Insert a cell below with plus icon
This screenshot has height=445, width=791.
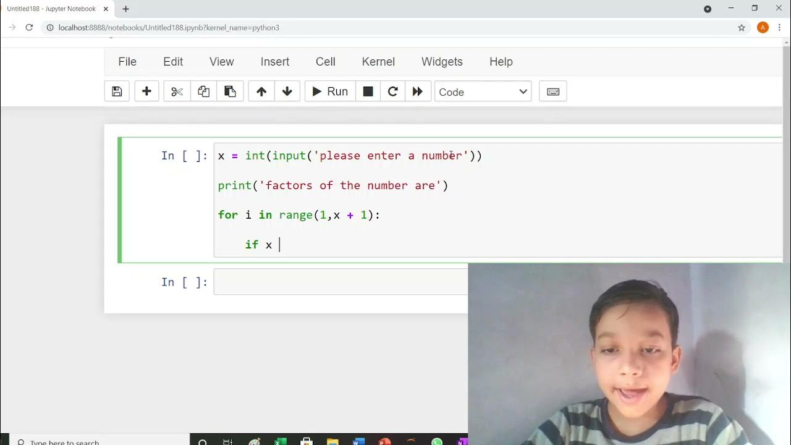[x=146, y=91]
